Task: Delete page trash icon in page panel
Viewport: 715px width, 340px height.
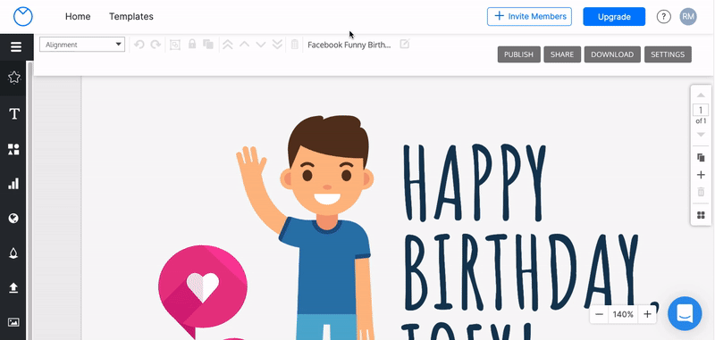Action: click(x=701, y=192)
